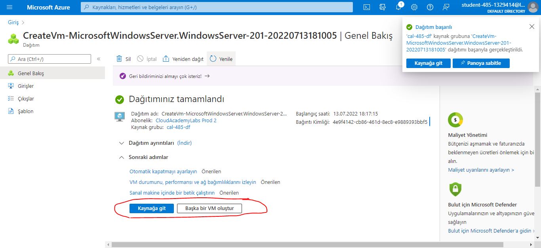This screenshot has height=248, width=541.
Task: Click the (İndir) download link
Action: (185, 143)
